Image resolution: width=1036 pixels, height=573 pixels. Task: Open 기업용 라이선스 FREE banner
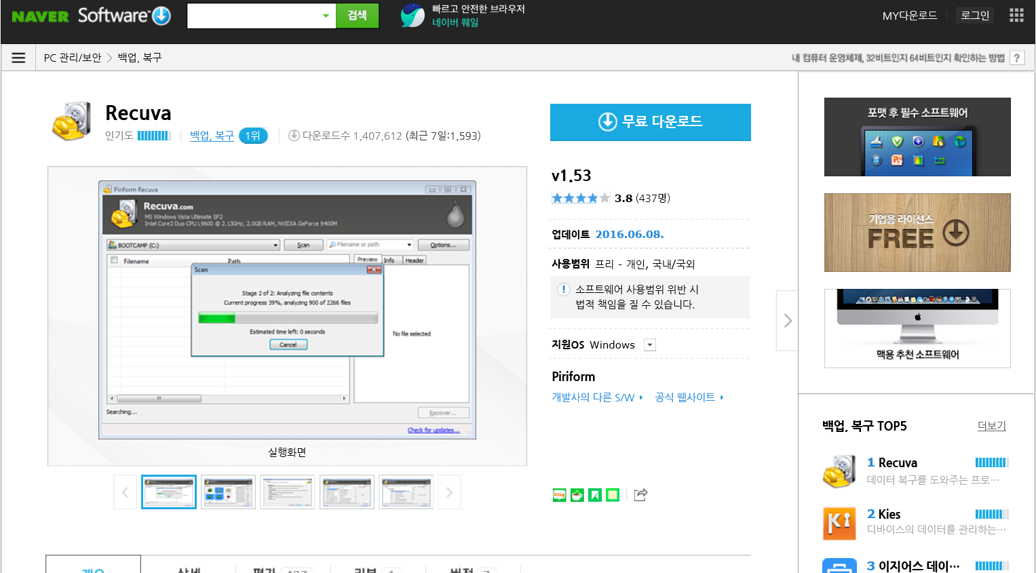coord(917,233)
